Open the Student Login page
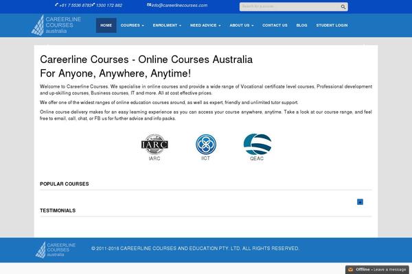The image size is (412, 274). pos(332,25)
